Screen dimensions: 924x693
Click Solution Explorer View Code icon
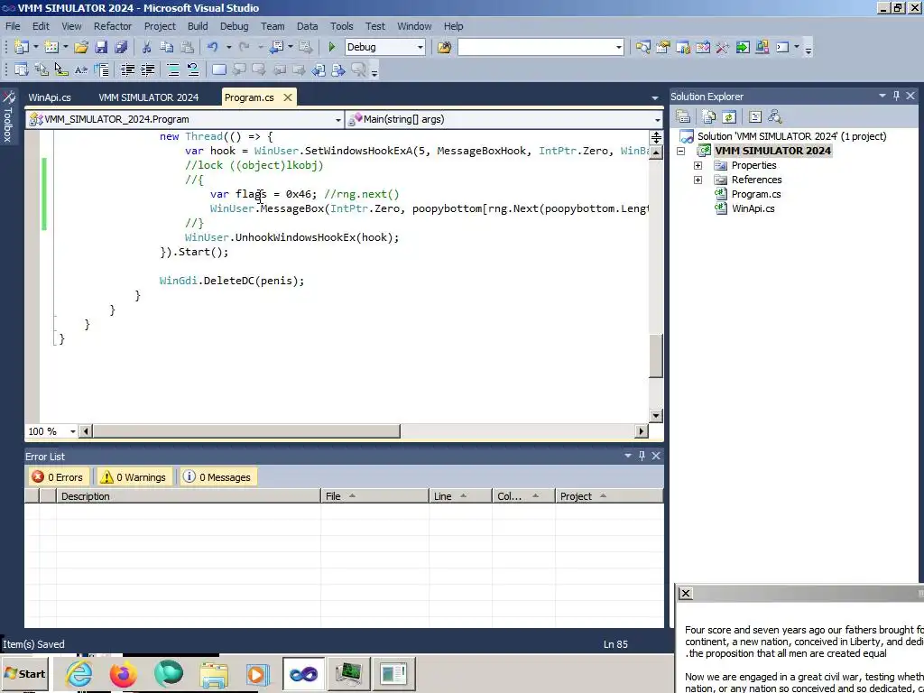755,116
